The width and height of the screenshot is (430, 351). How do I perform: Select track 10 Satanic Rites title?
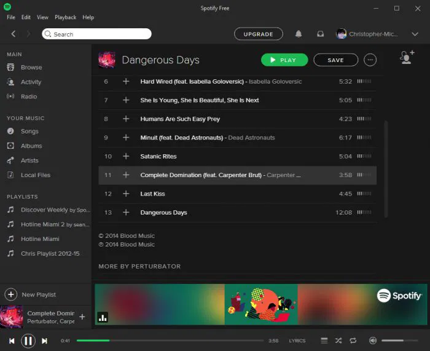(158, 156)
